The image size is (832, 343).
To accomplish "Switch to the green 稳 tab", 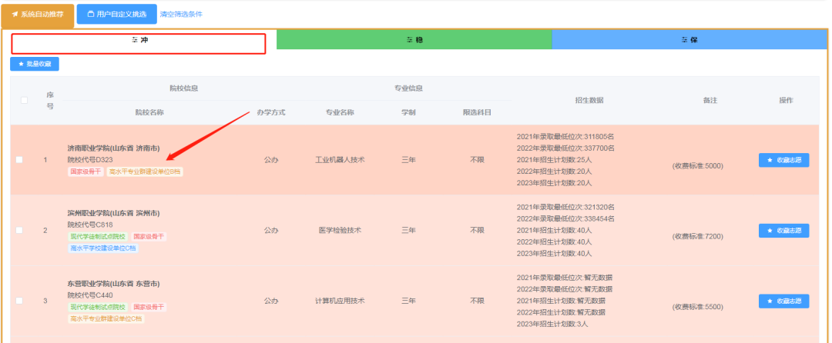I will pyautogui.click(x=414, y=39).
